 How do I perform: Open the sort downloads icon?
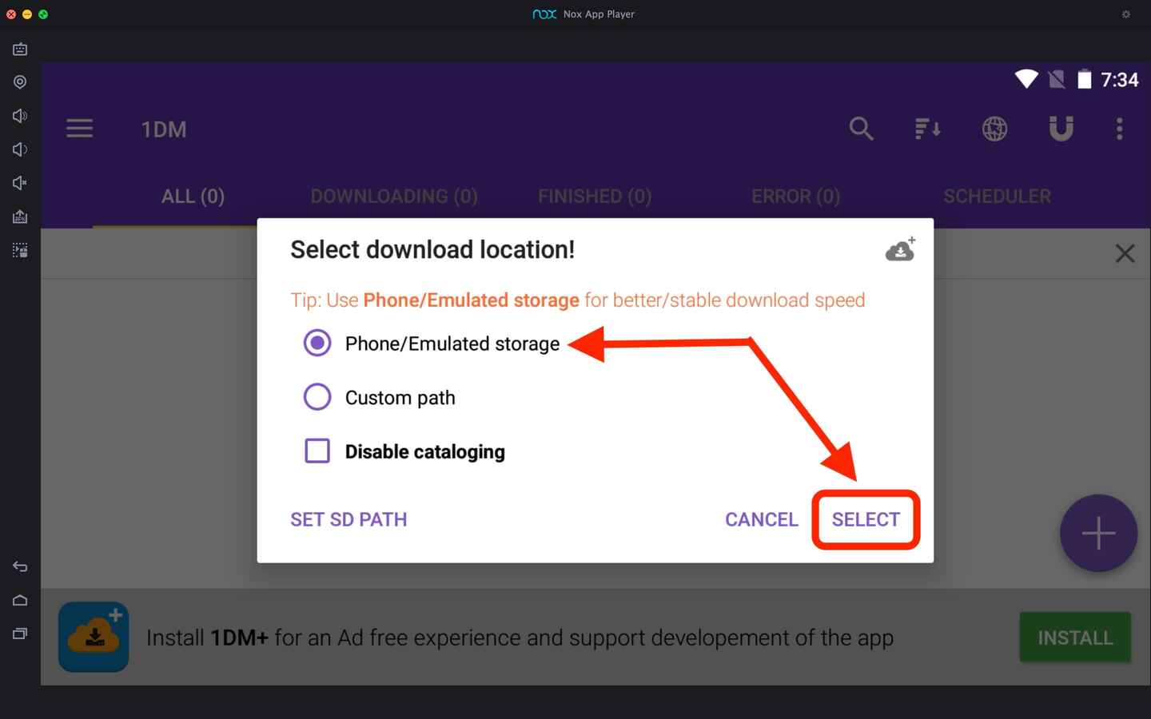(927, 129)
